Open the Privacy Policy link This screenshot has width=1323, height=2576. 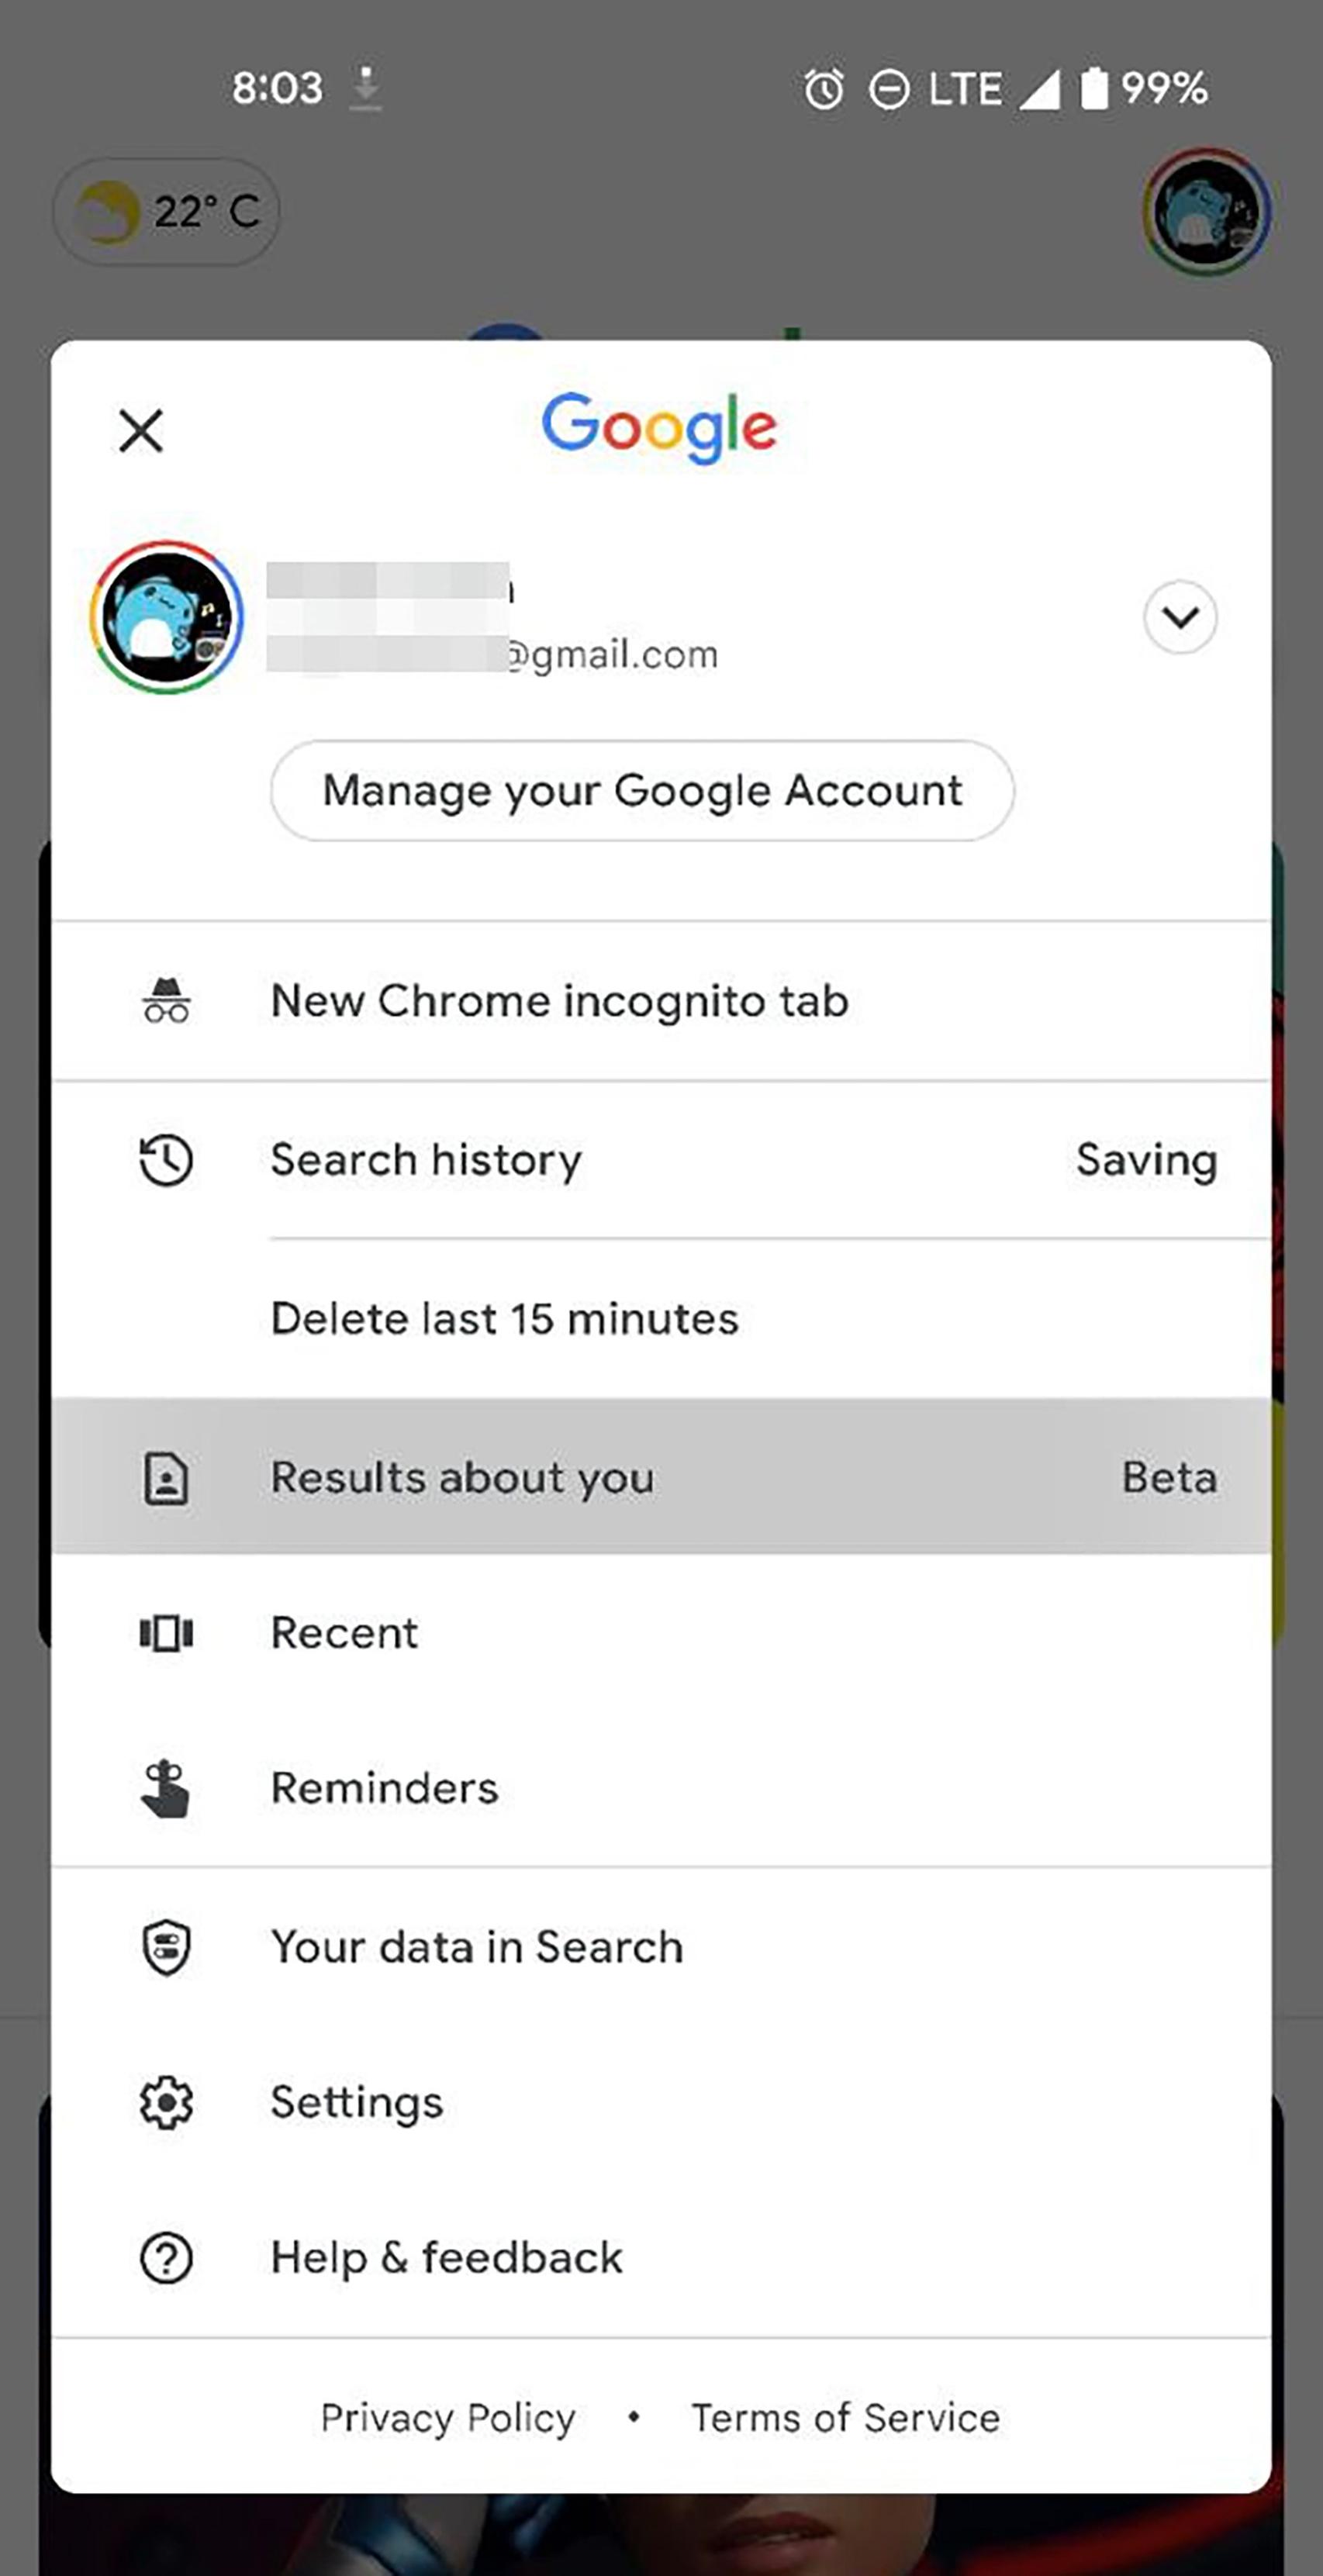[447, 2417]
